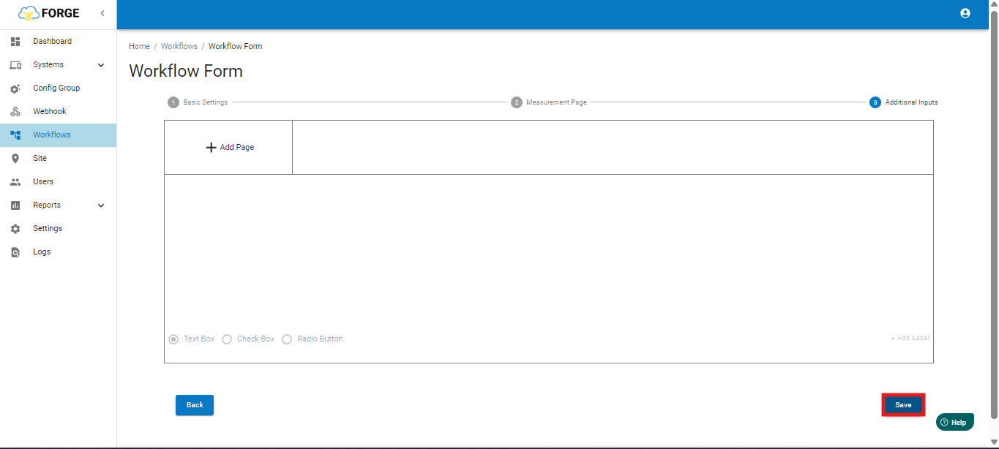This screenshot has height=449, width=999.
Task: Click the Config Group gear icon
Action: pyautogui.click(x=15, y=88)
